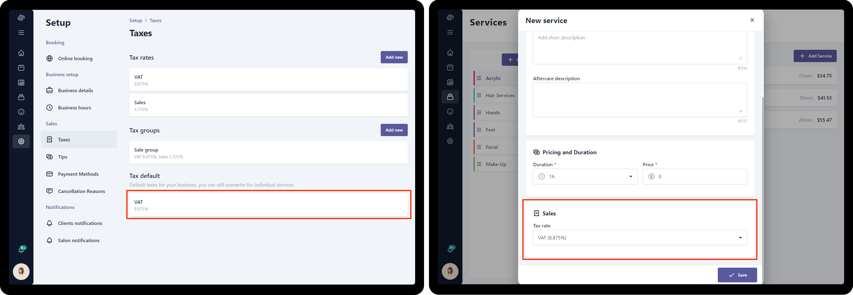Save the new service
The width and height of the screenshot is (853, 295).
click(x=737, y=275)
